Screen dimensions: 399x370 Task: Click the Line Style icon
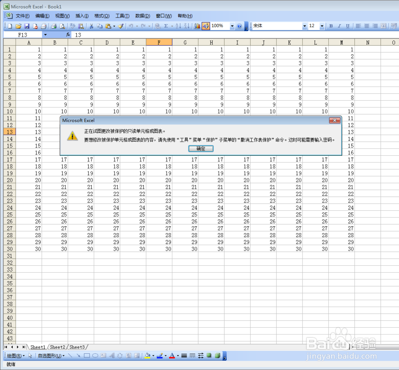tap(184, 356)
